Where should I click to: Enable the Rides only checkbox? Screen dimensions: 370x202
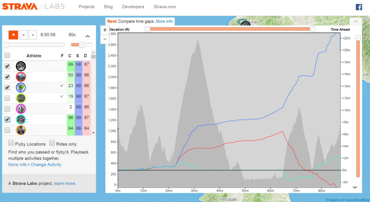coord(52,143)
